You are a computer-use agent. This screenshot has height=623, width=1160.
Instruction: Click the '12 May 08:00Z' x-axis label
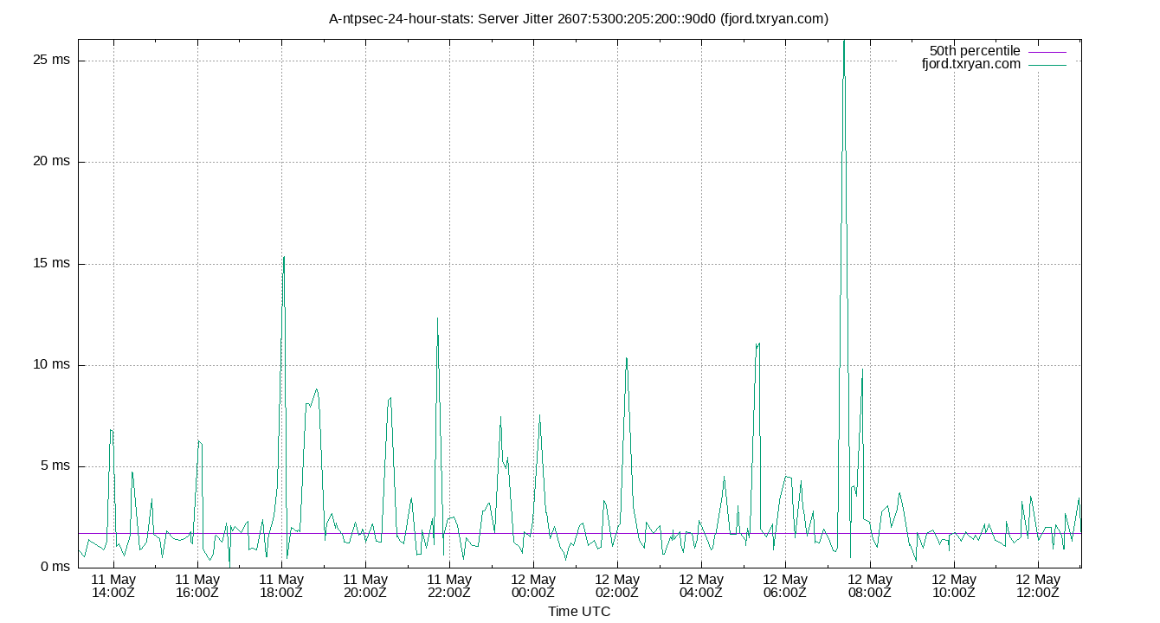[x=870, y=586]
